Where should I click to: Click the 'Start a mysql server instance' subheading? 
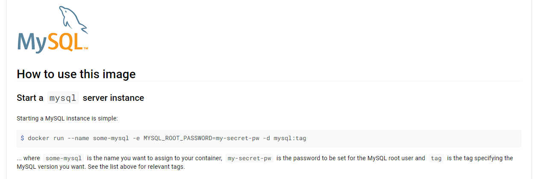click(80, 98)
